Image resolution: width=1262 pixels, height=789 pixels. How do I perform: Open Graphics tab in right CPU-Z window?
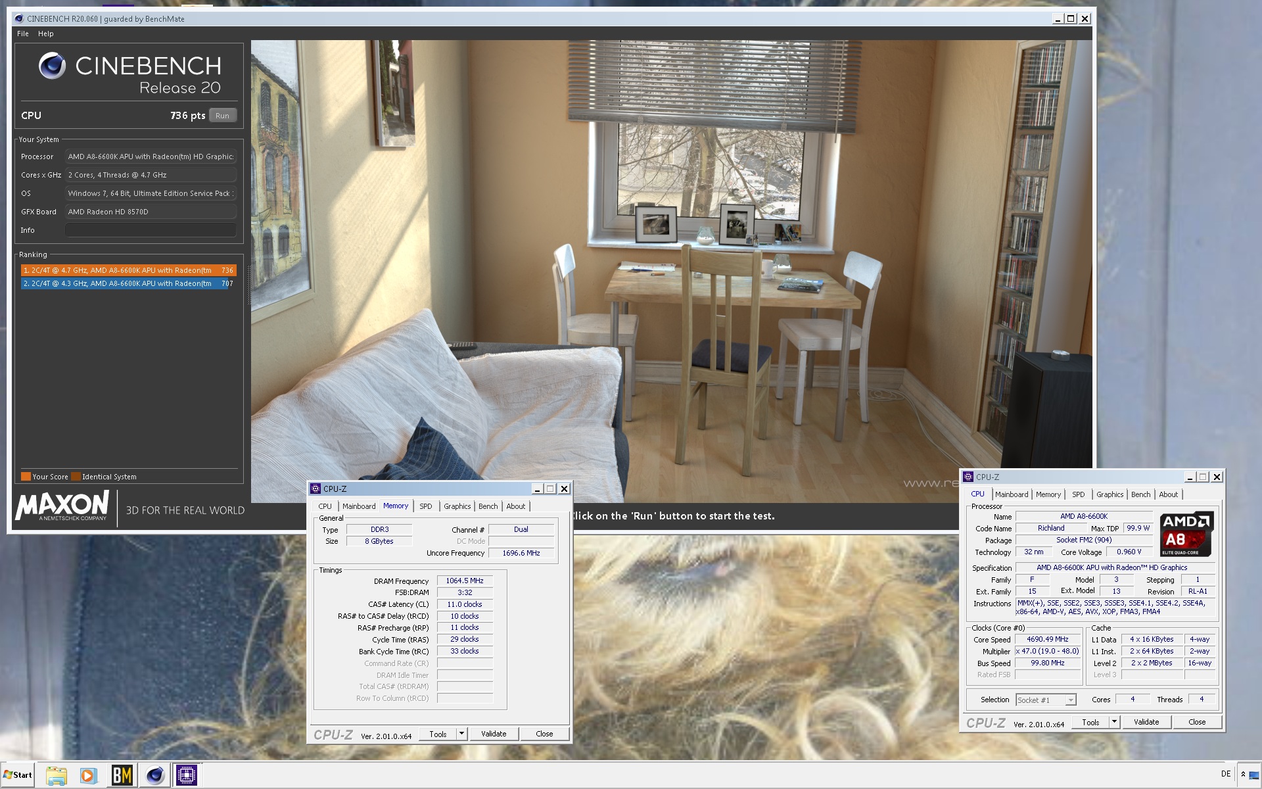[x=1110, y=494]
